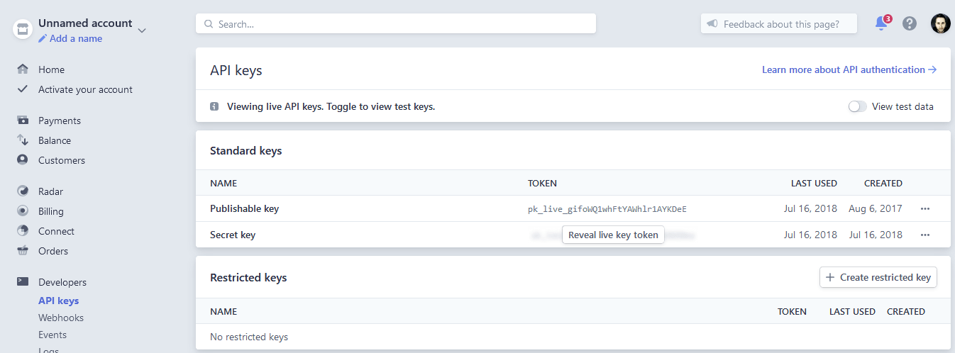Open Learn more about API authentication link

pyautogui.click(x=849, y=69)
